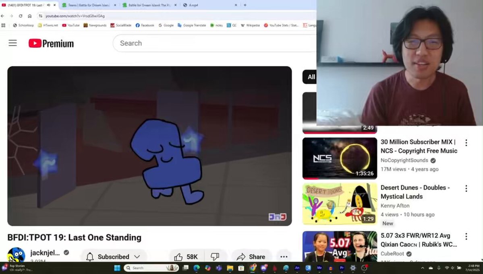This screenshot has height=274, width=483.
Task: Open File Explorer from the taskbar
Action: pyautogui.click(x=230, y=268)
